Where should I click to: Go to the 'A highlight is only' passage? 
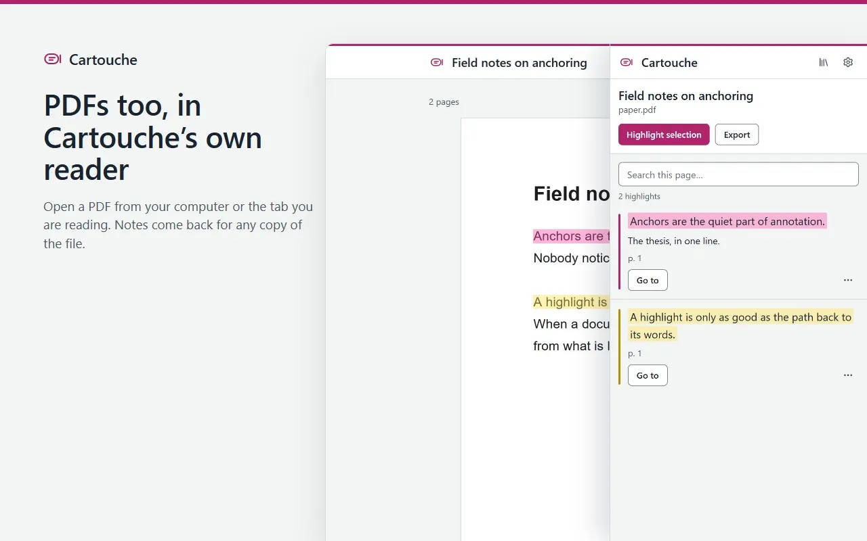click(x=648, y=375)
